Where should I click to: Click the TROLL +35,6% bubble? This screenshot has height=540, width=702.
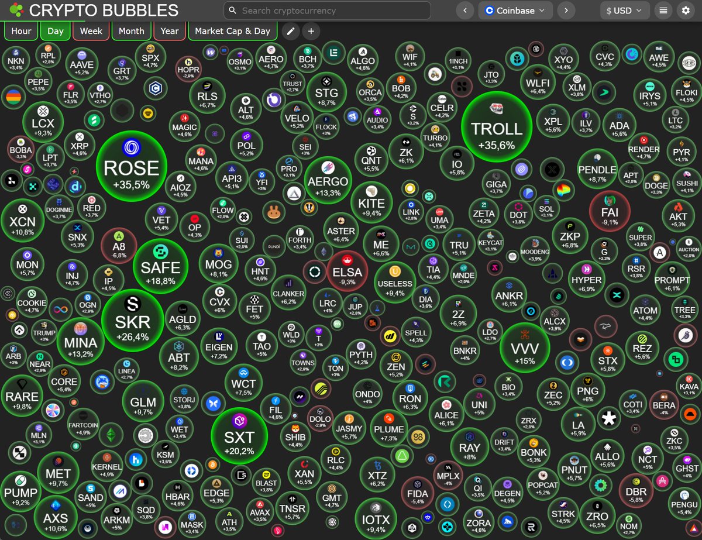point(497,126)
